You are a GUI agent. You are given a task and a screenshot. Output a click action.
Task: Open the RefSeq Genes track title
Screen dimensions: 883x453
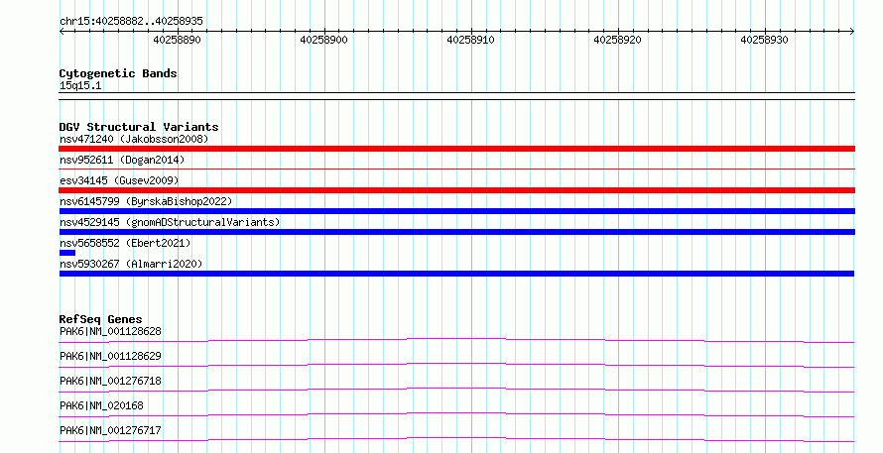pyautogui.click(x=100, y=319)
